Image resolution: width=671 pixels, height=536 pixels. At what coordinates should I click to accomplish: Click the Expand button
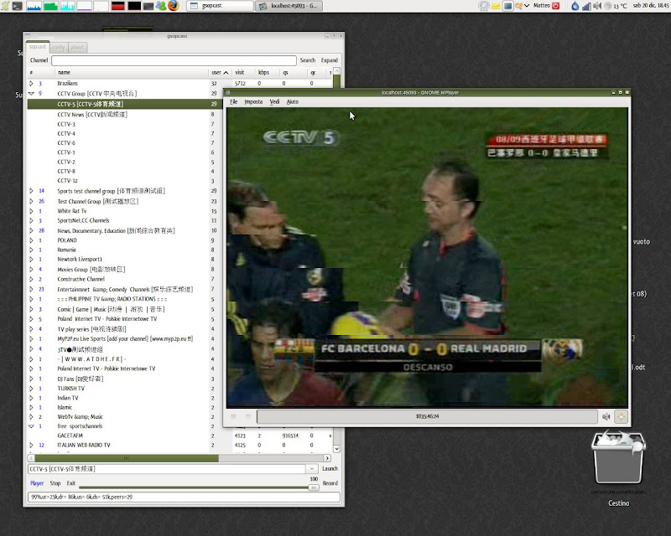329,60
